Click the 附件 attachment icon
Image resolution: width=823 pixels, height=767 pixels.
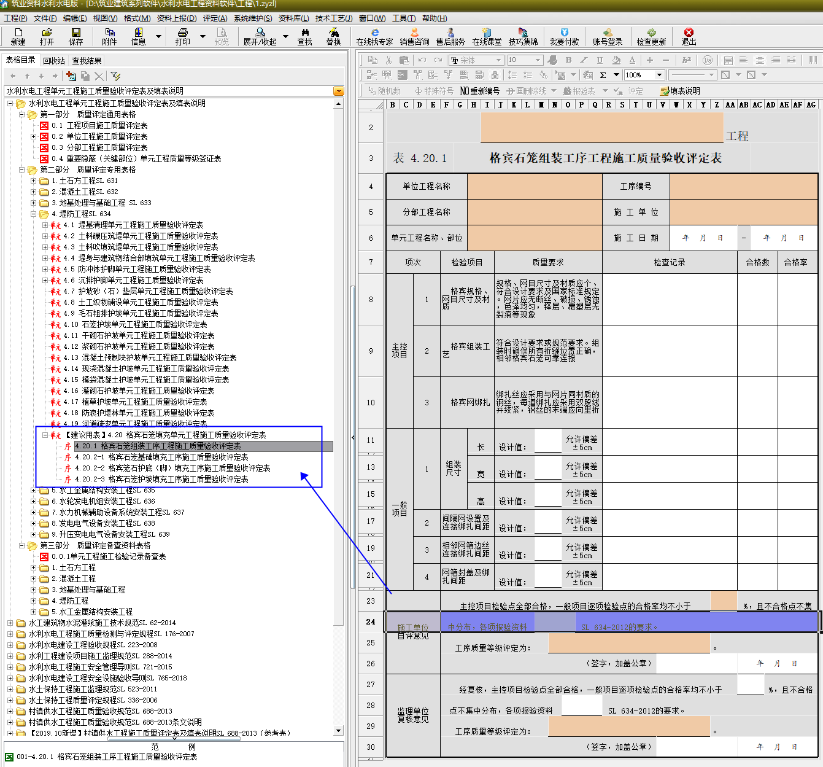point(109,36)
